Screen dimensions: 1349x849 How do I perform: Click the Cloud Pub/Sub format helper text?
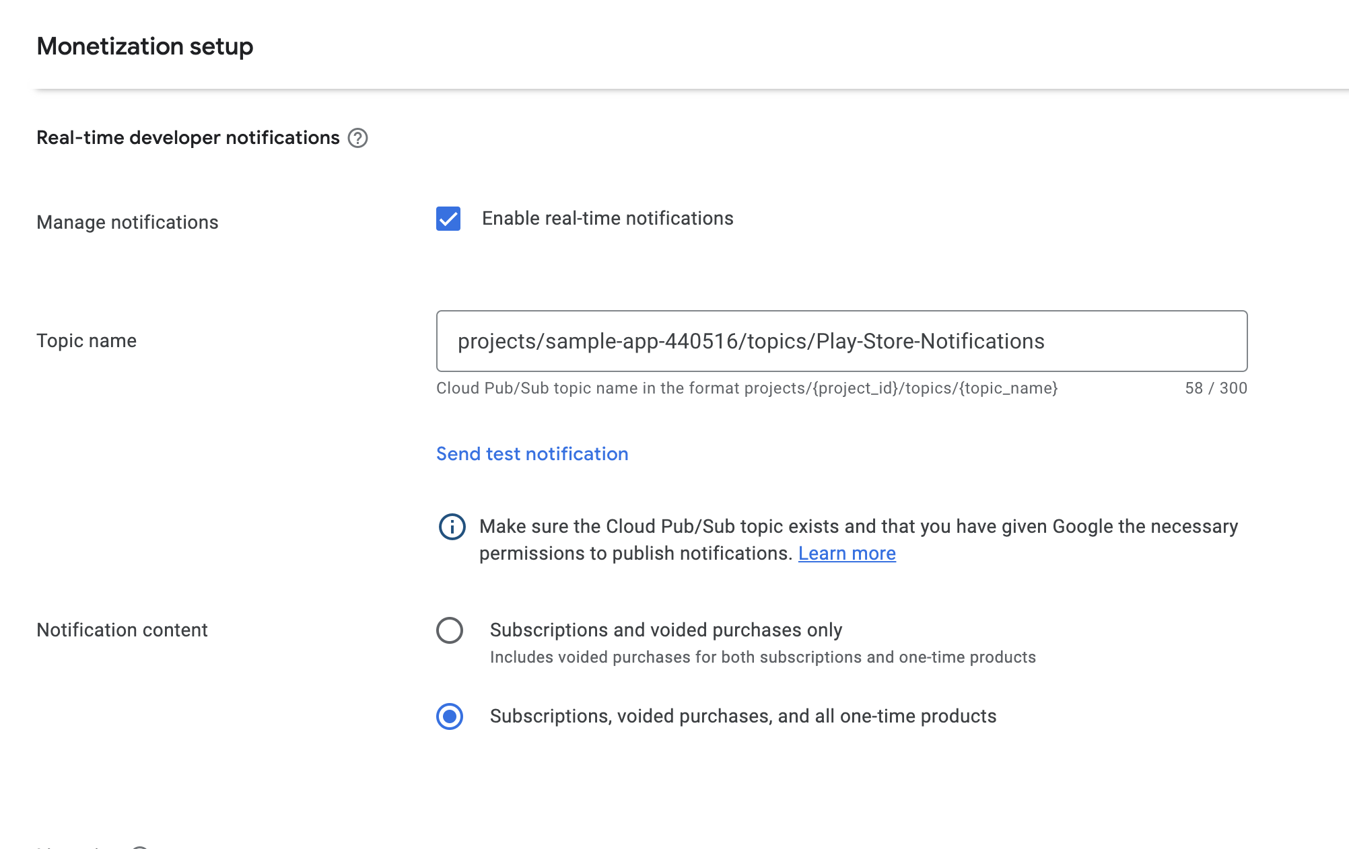point(747,388)
